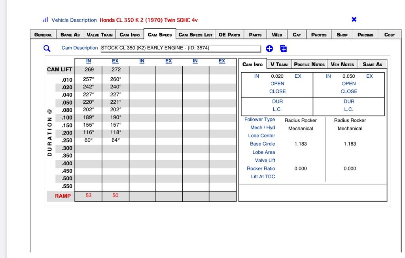The height and width of the screenshot is (258, 405).
Task: Select the Photos tab
Action: click(319, 35)
